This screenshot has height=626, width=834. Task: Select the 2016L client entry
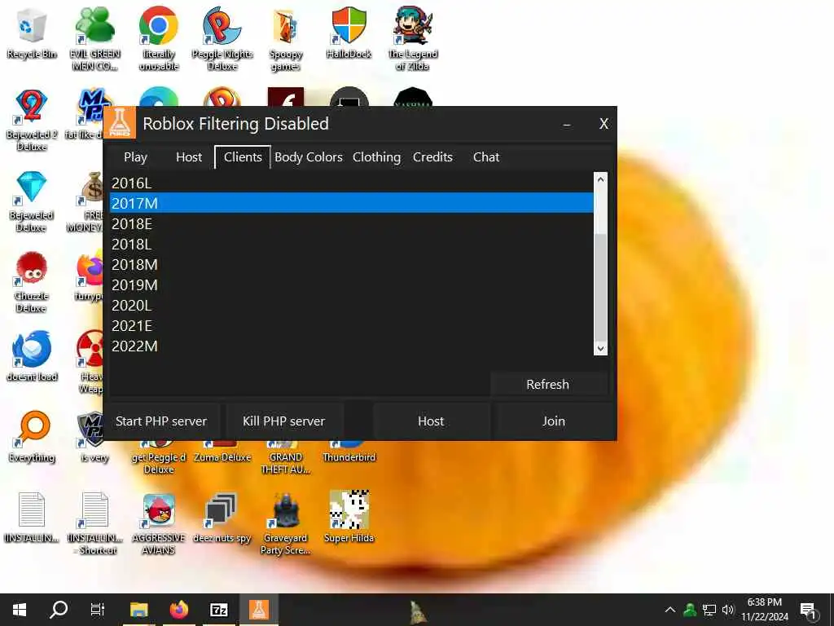(351, 183)
